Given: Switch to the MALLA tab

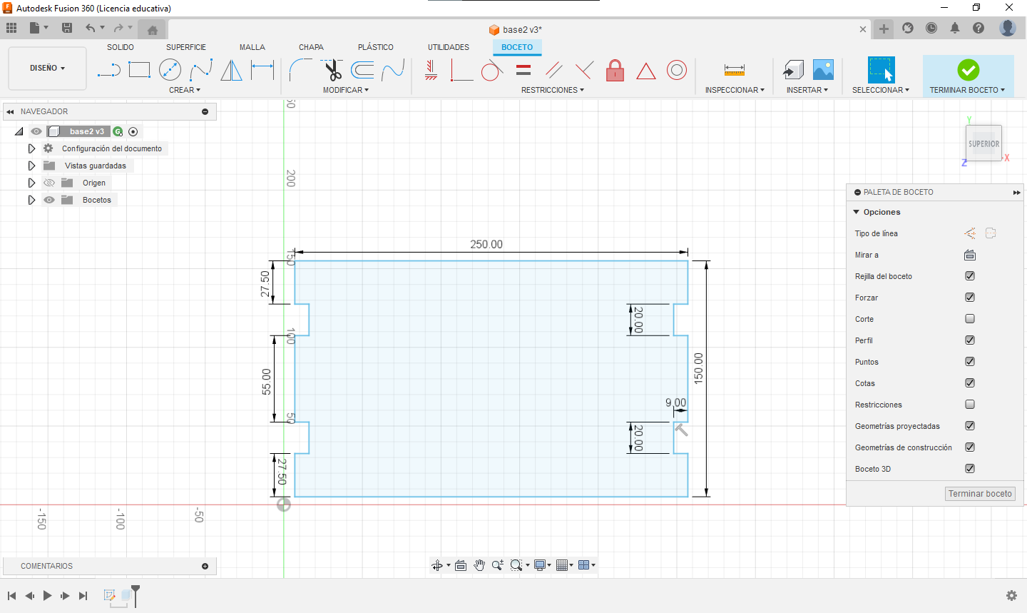Looking at the screenshot, I should tap(252, 47).
